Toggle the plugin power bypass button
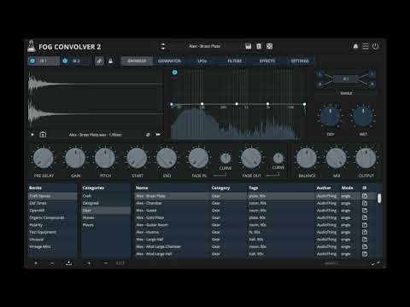The width and height of the screenshot is (410, 307). click(376, 46)
